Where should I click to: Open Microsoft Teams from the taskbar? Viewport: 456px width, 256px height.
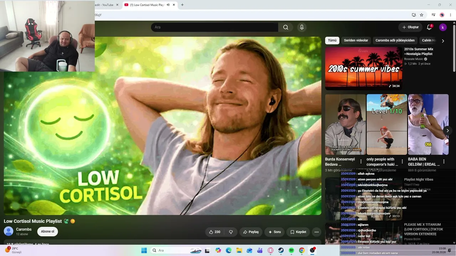tap(260, 250)
